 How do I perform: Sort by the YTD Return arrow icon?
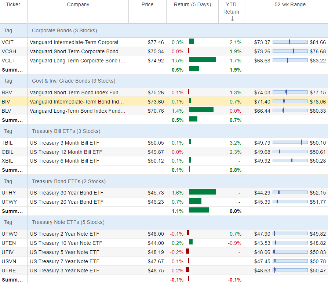232,19
